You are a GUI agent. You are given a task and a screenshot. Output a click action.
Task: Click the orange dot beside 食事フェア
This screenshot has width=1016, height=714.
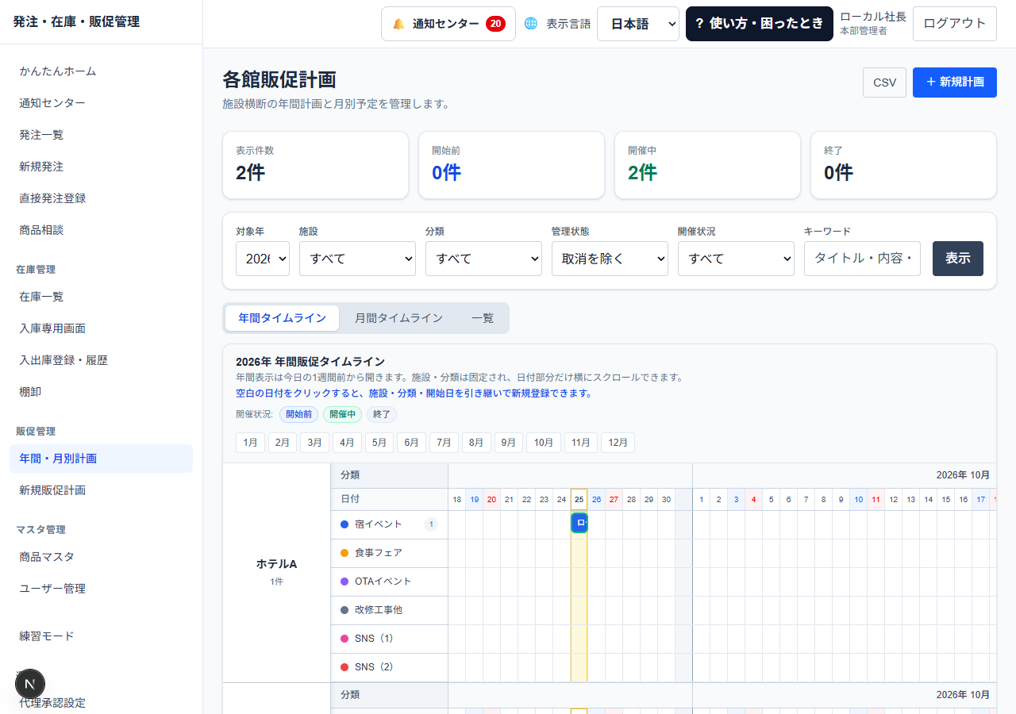click(x=344, y=553)
